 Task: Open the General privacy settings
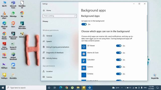click(49, 36)
